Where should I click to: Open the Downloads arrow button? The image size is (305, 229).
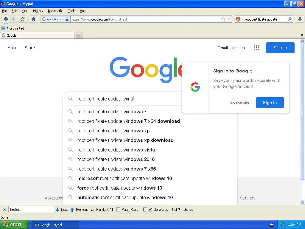[x=300, y=19]
